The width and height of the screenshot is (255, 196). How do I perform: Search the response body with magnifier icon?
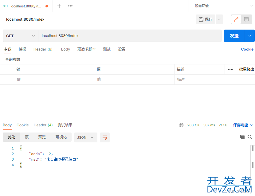coord(250,137)
